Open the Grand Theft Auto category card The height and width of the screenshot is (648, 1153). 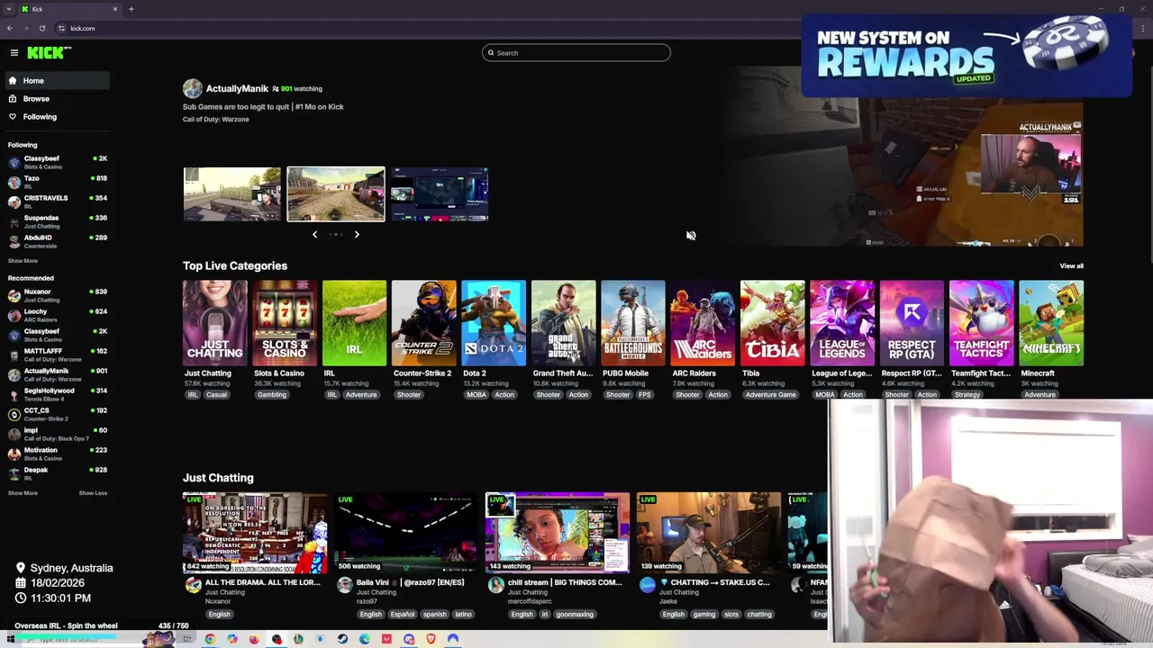click(x=563, y=323)
